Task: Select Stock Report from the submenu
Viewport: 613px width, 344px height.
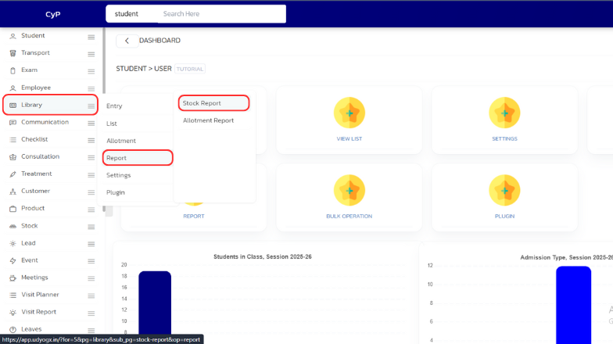Action: (202, 103)
